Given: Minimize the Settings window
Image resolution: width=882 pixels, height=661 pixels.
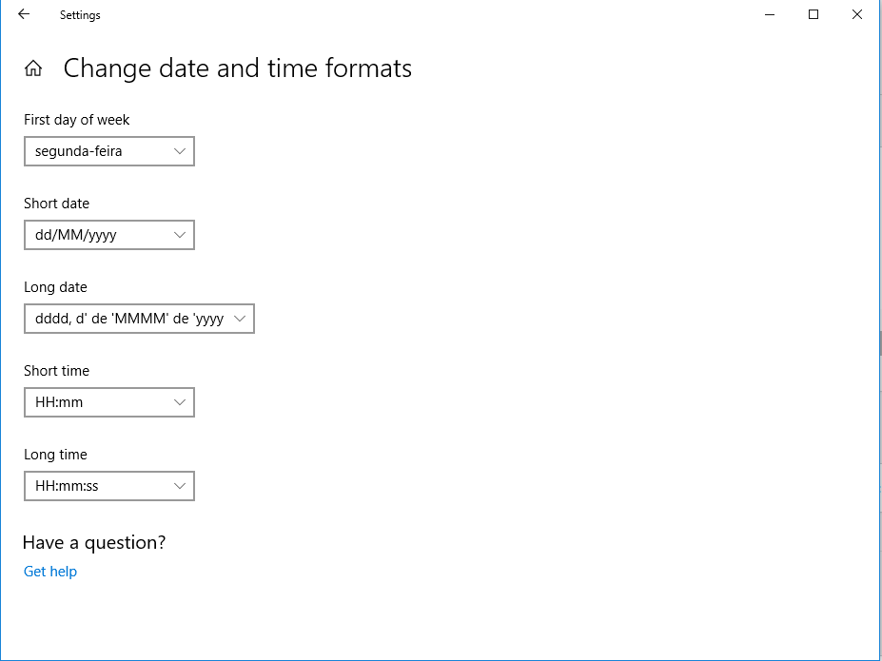Looking at the screenshot, I should click(x=770, y=14).
